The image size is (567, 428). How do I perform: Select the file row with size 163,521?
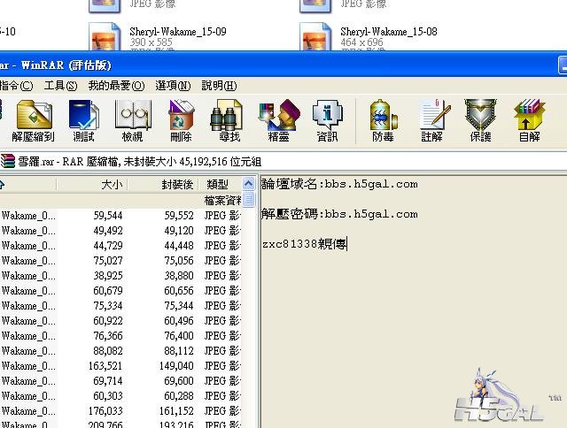(120, 366)
